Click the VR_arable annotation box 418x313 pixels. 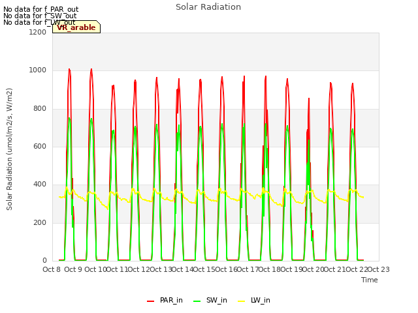pyautogui.click(x=76, y=27)
